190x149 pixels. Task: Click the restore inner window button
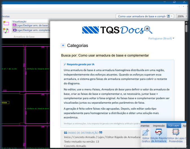pyautogui.click(x=184, y=6)
